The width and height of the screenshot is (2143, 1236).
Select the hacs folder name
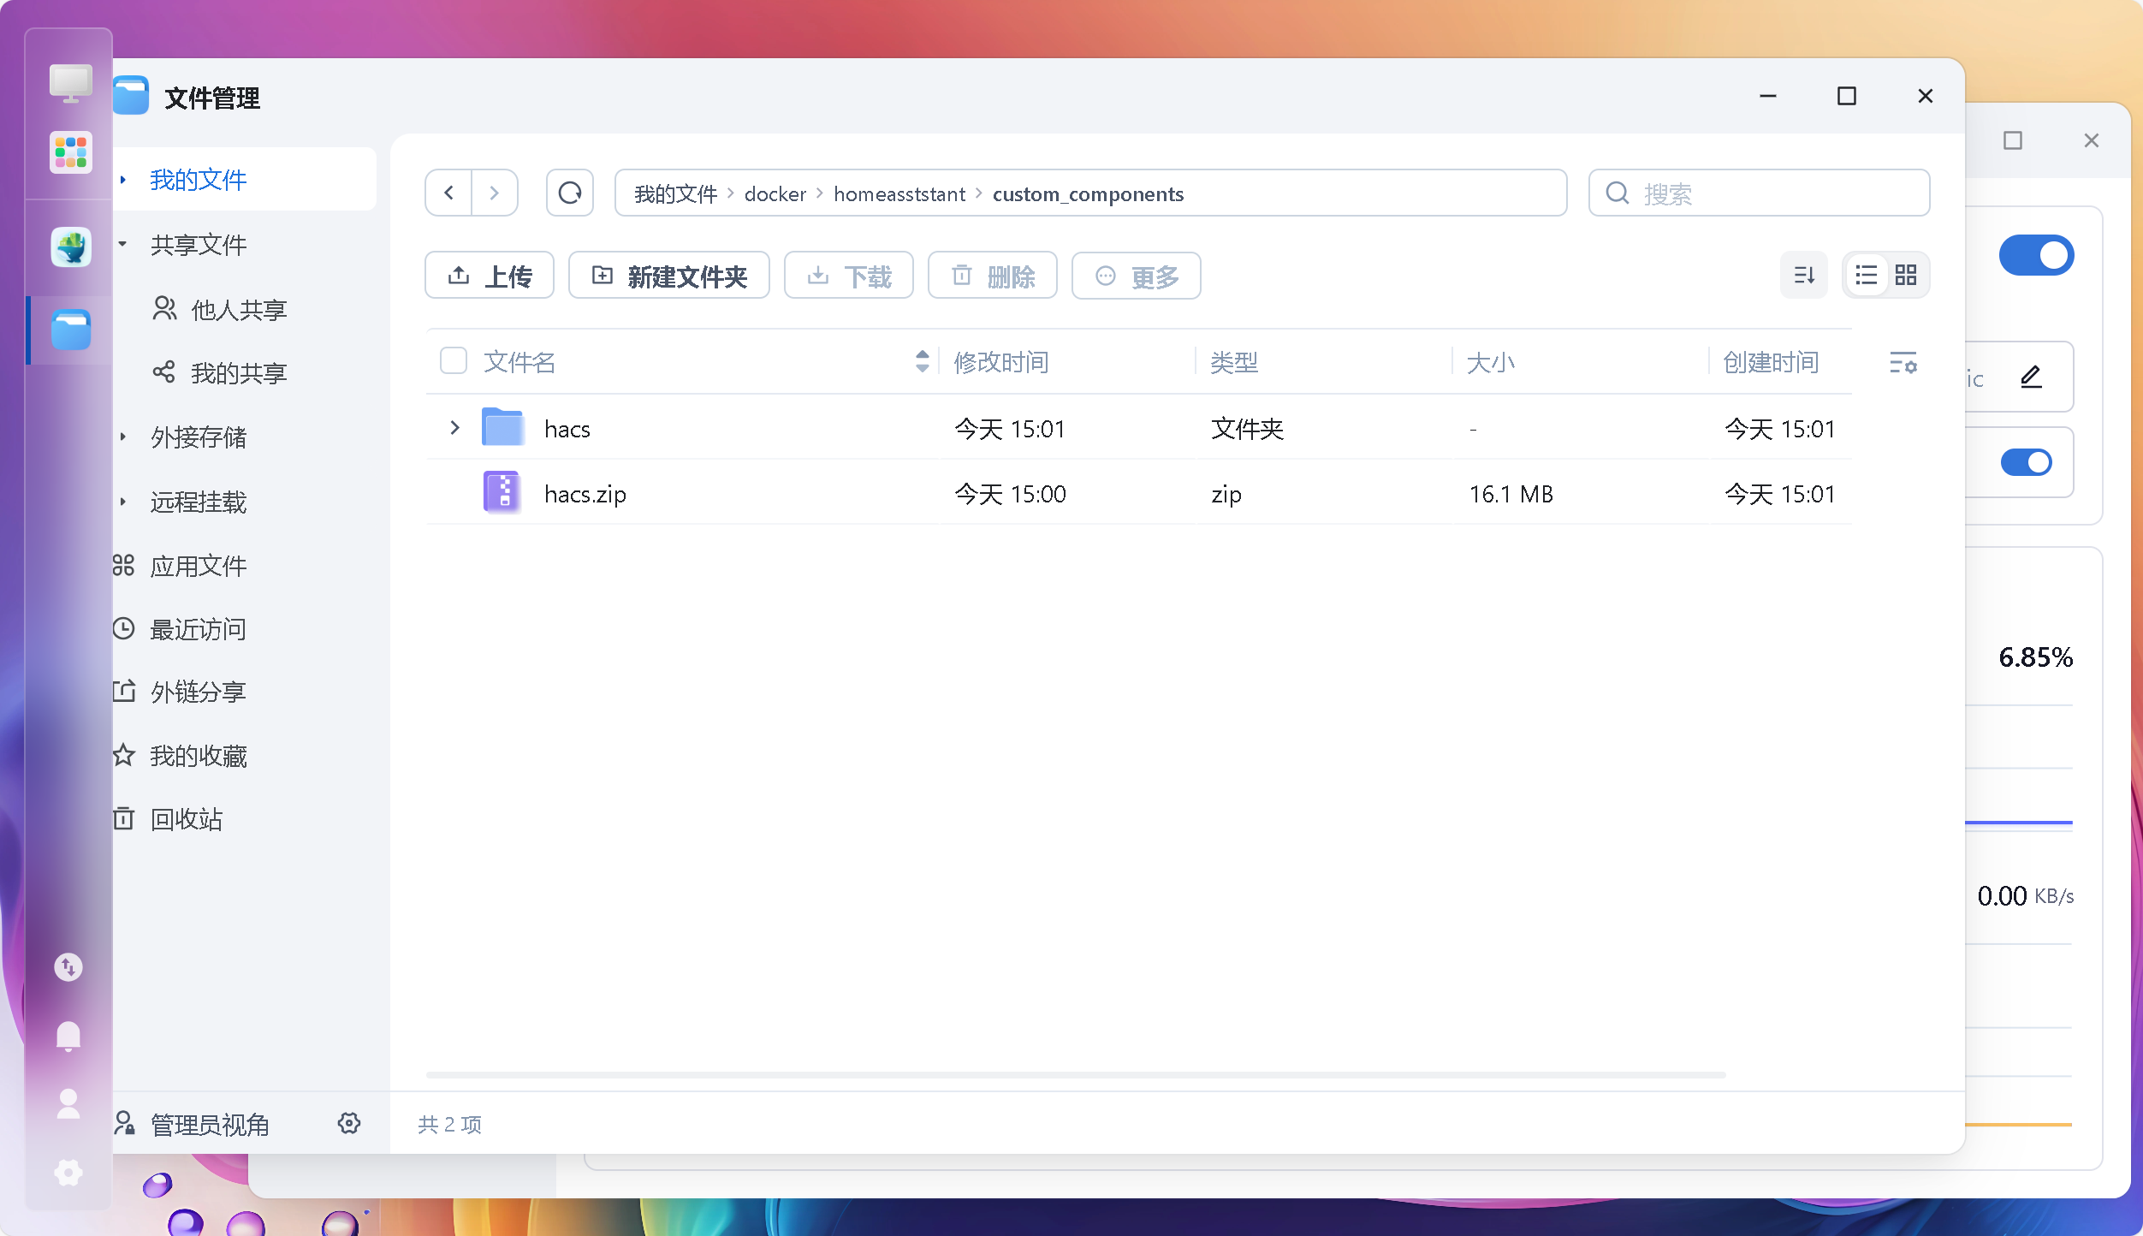click(x=567, y=428)
